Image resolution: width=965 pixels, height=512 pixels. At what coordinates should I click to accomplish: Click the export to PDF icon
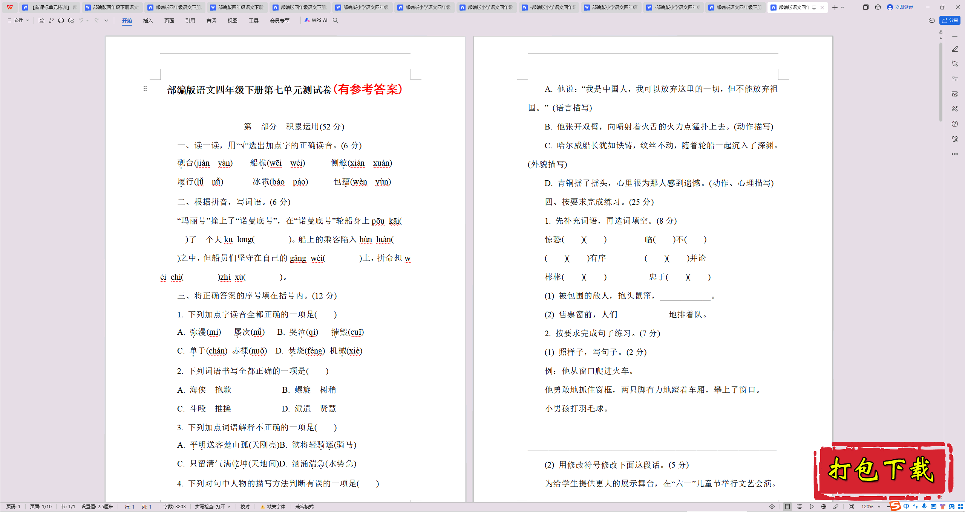tap(51, 20)
